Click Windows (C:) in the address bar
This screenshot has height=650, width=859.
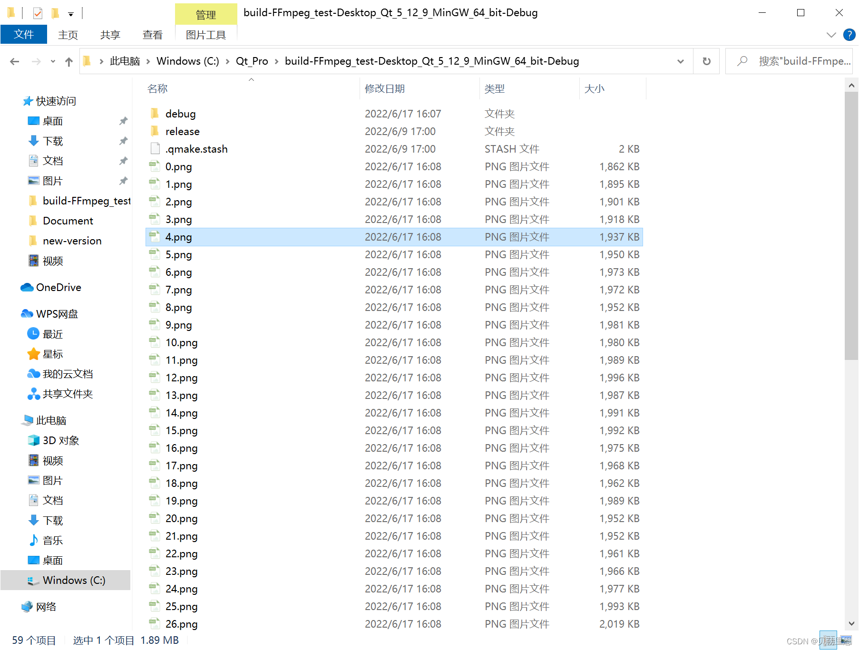188,61
